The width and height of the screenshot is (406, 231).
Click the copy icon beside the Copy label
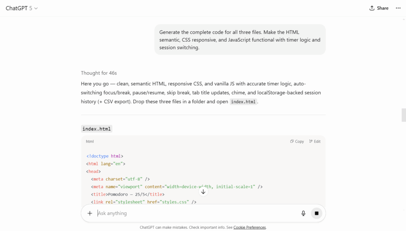(x=292, y=141)
